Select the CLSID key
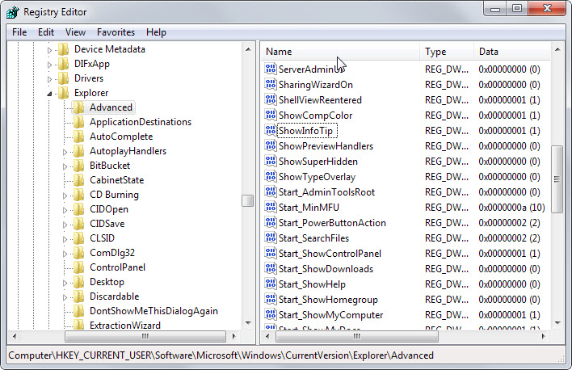Screen dimensions: 572x370 pyautogui.click(x=102, y=238)
